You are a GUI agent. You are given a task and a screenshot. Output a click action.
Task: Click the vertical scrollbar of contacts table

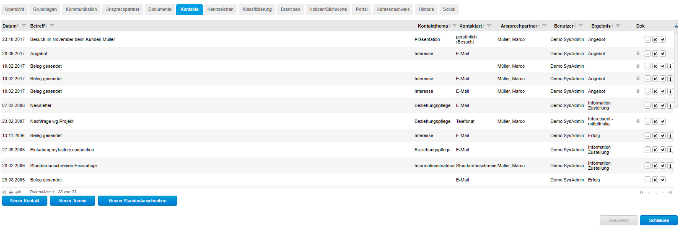tap(676, 70)
